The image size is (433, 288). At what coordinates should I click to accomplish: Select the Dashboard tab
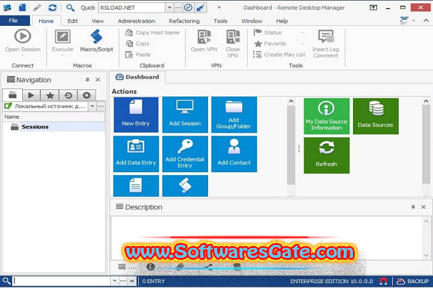point(138,77)
